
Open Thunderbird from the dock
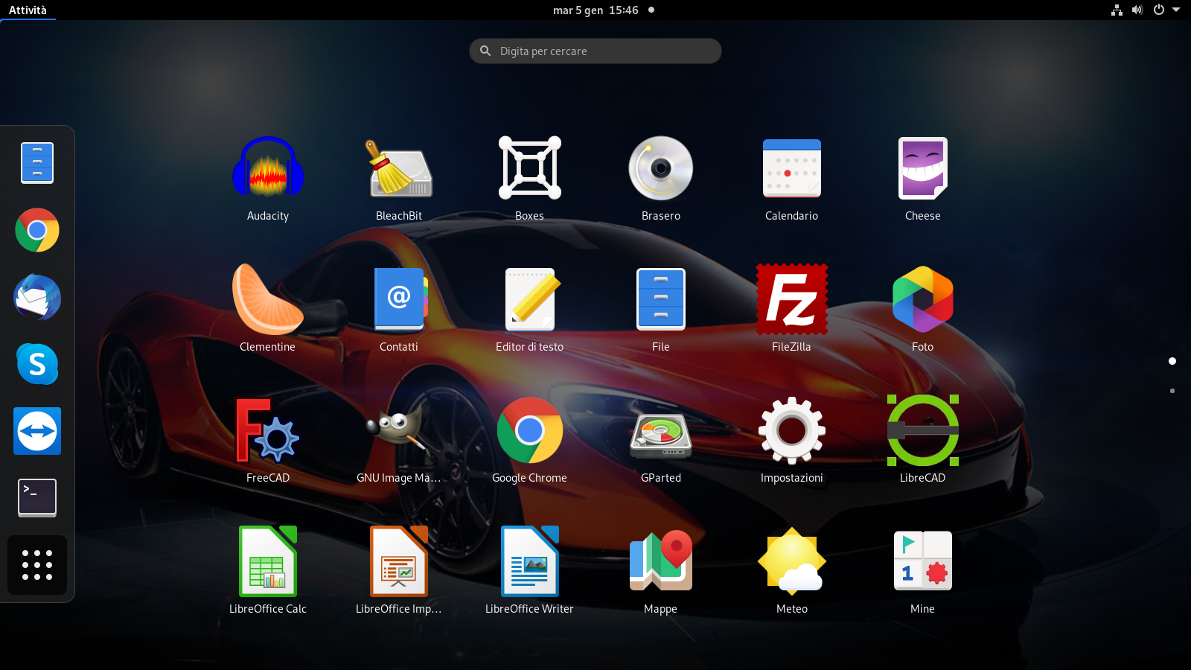coord(37,297)
